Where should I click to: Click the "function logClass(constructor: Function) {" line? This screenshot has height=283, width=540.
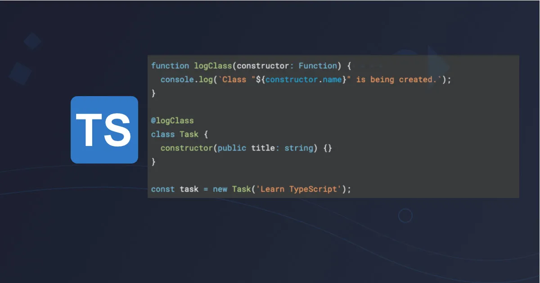[x=251, y=66]
